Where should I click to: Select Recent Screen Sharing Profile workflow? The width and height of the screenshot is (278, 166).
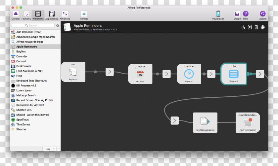pos(35,100)
